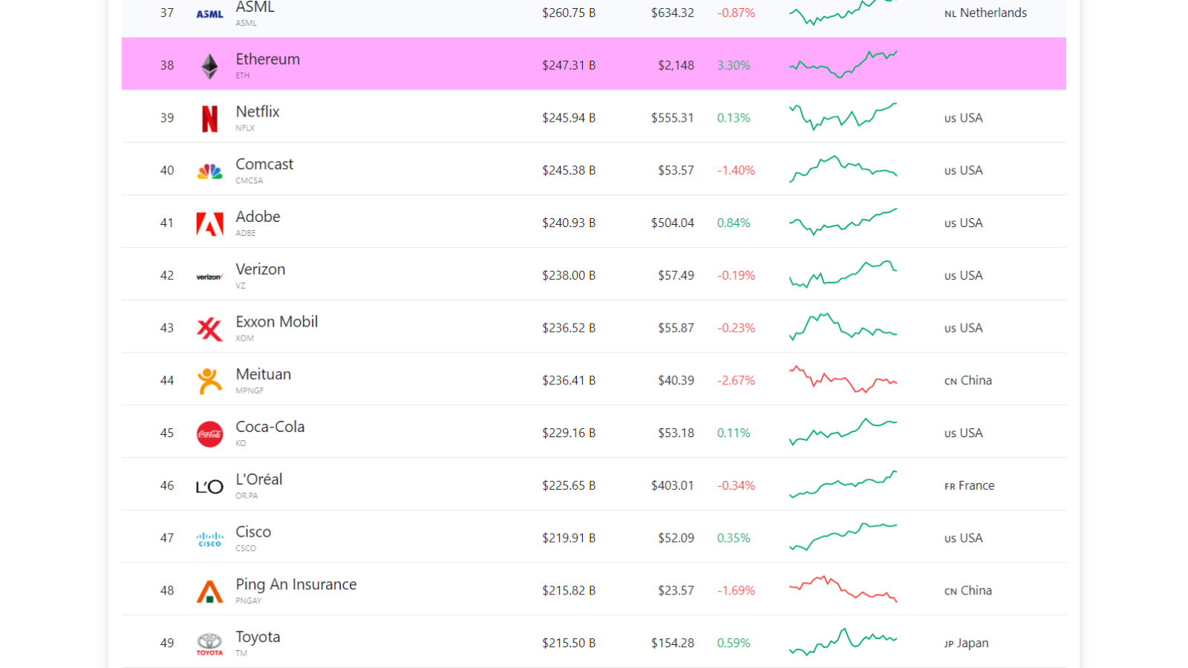Click Meituan daily change -2.67%

click(736, 381)
